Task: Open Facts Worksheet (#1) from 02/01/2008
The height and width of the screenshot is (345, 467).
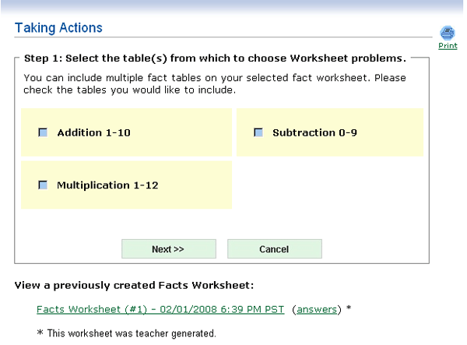Action: click(x=160, y=309)
